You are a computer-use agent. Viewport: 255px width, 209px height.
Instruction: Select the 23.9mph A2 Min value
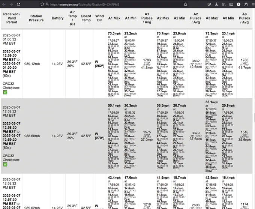[179, 33]
